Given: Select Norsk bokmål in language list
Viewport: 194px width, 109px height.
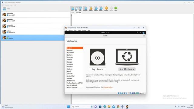Looking at the screenshot, I should [75, 85].
